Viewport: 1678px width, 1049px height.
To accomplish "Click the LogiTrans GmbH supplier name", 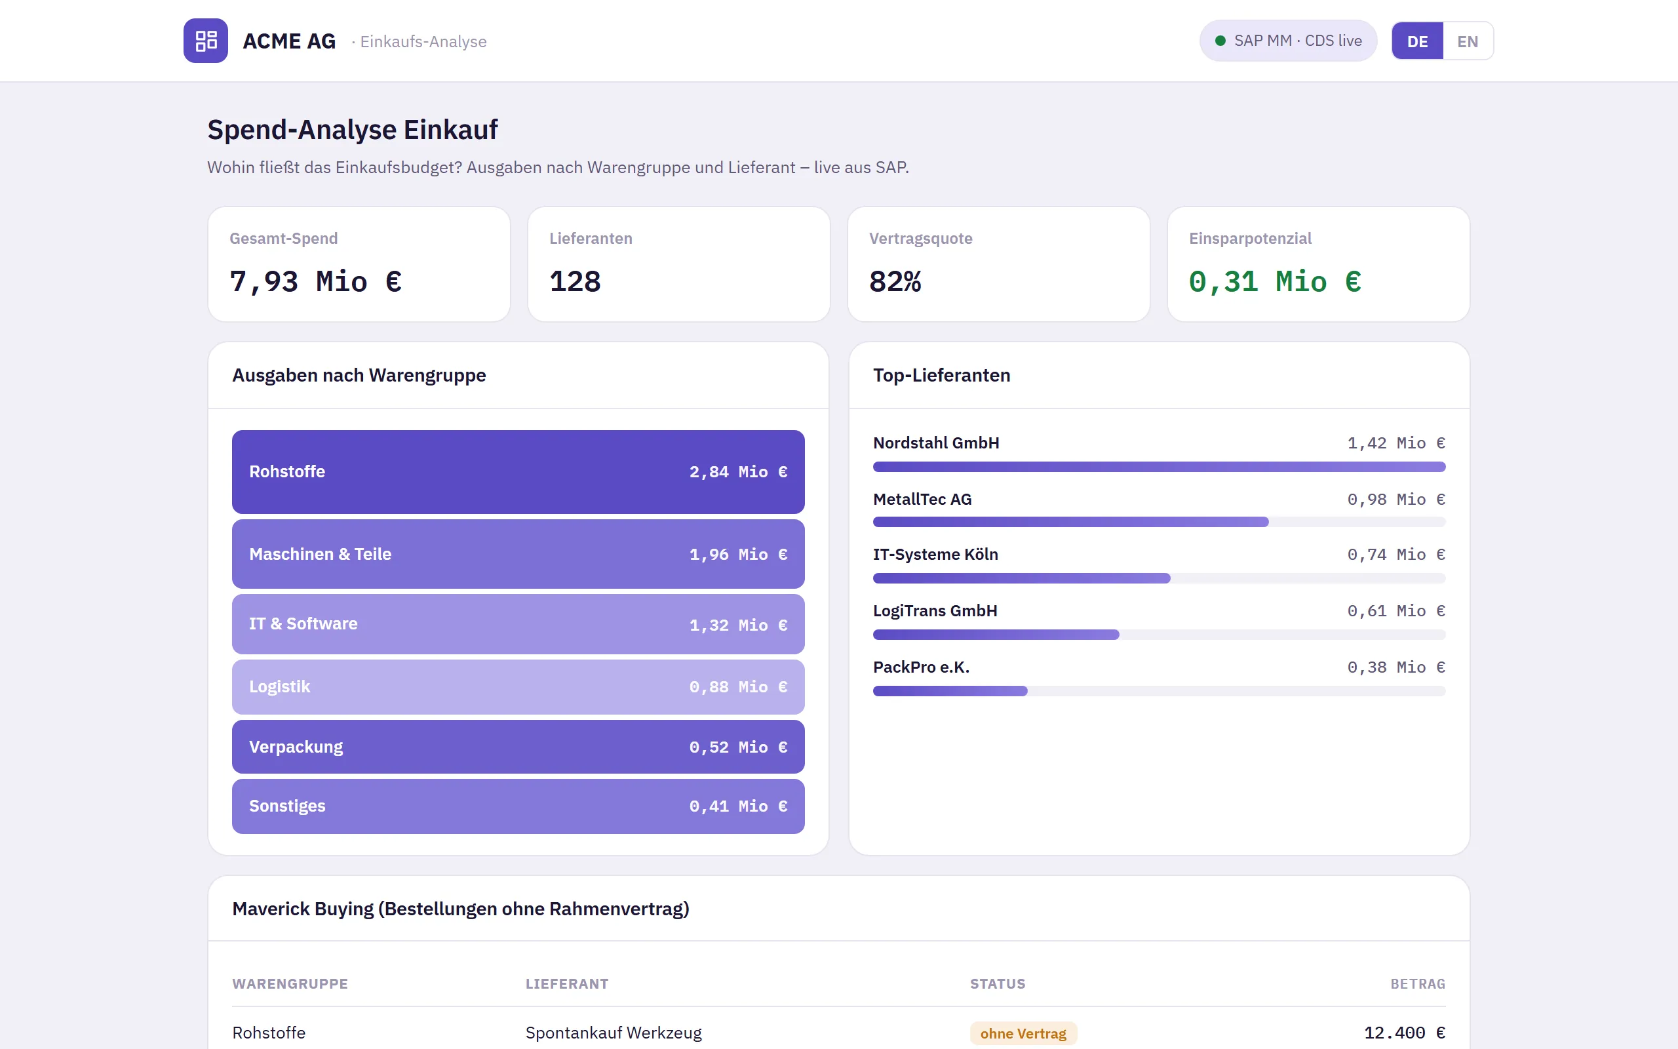I will click(x=935, y=610).
